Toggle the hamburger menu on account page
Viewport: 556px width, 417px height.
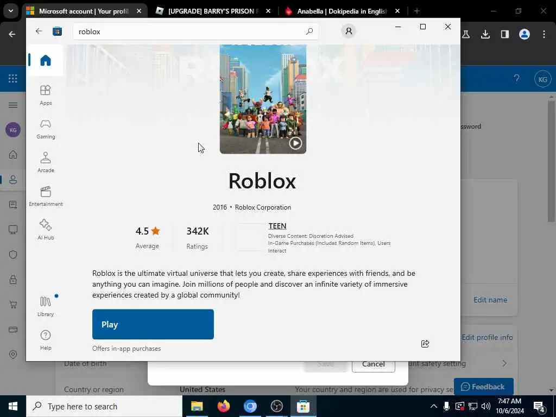point(13,105)
